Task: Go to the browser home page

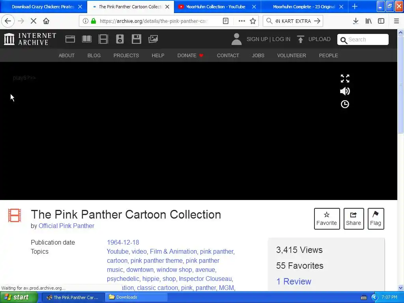Action: point(46,21)
